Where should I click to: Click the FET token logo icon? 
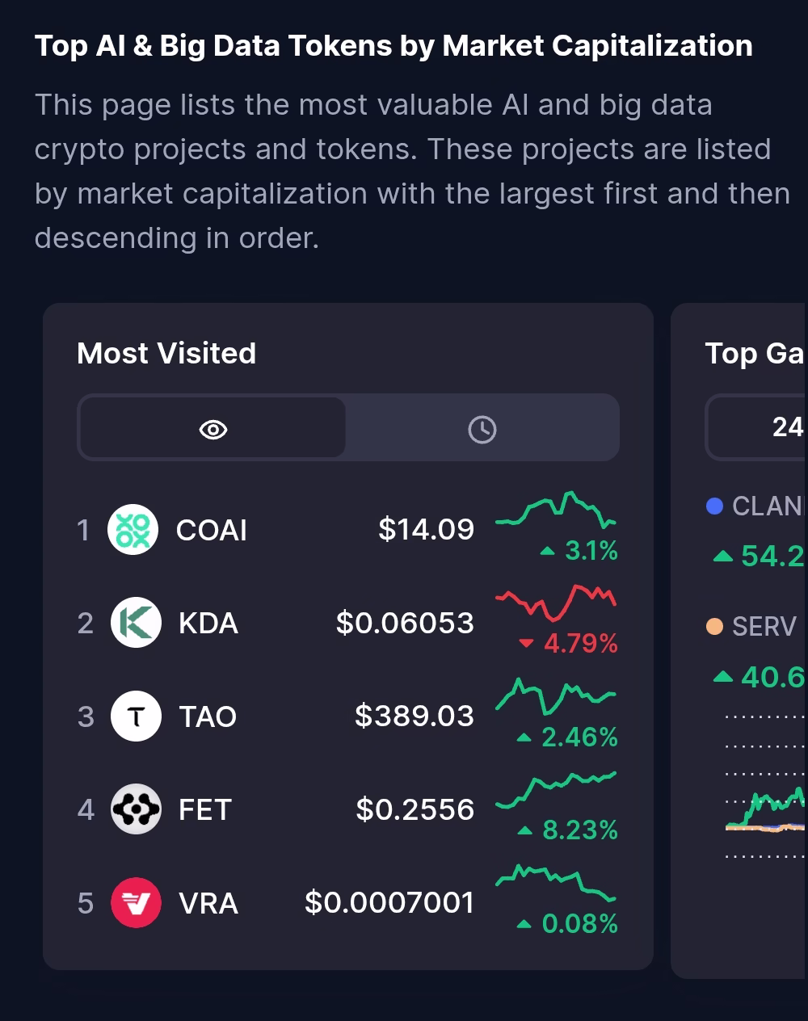136,809
